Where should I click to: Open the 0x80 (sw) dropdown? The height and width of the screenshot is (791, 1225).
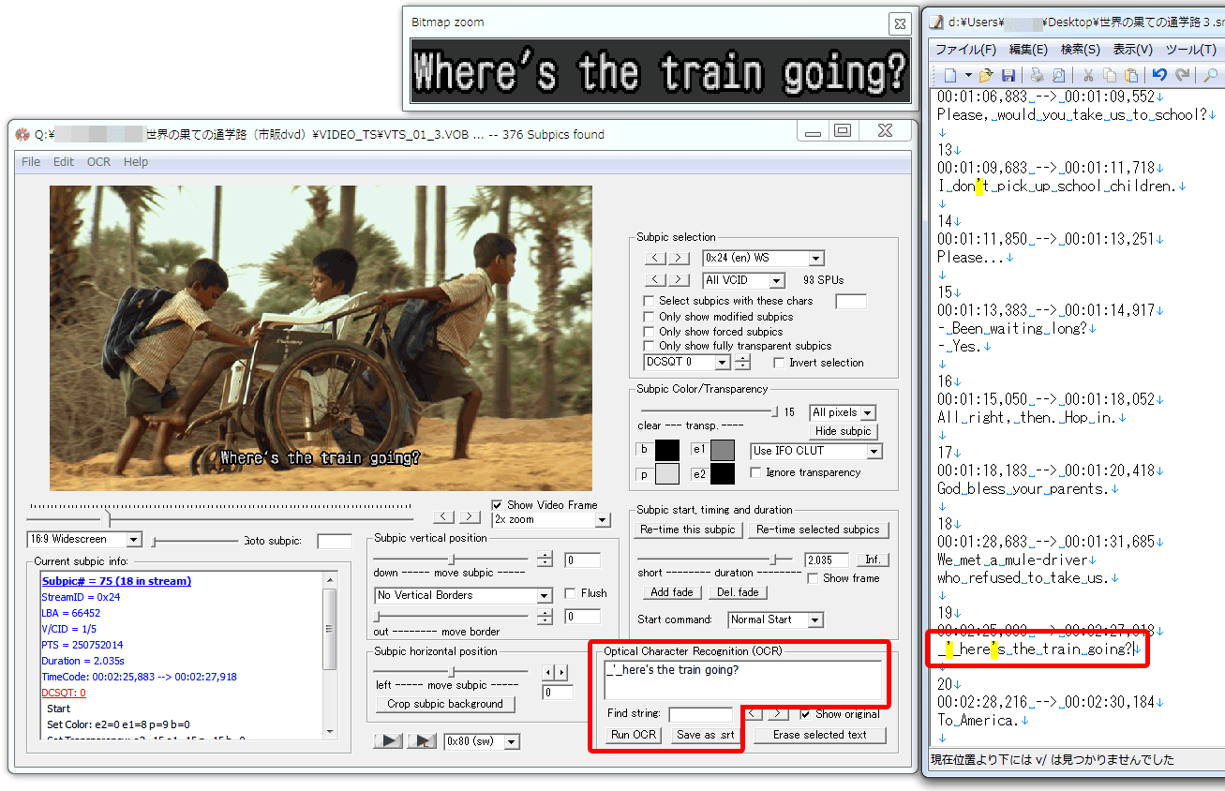(482, 741)
